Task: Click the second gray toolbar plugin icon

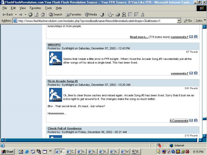Action: point(136,14)
